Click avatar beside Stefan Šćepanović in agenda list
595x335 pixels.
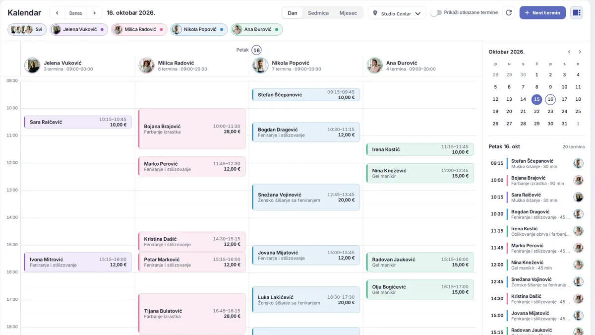coord(578,163)
